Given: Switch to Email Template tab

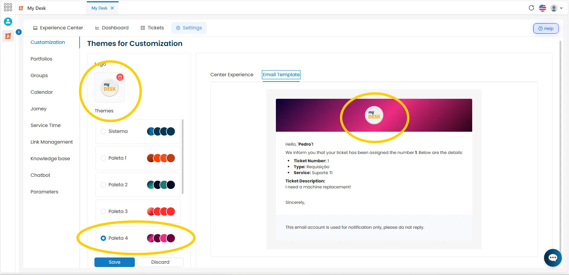Looking at the screenshot, I should (x=281, y=74).
